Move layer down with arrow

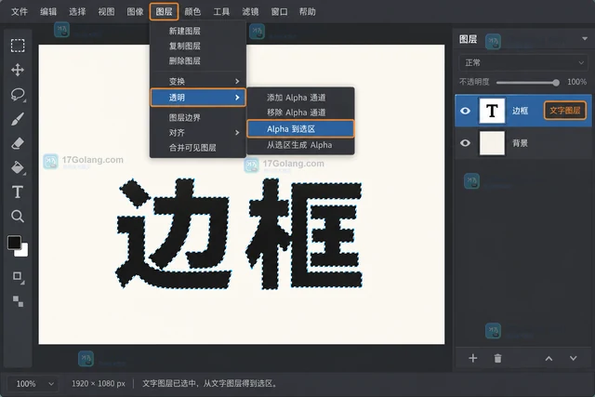573,358
